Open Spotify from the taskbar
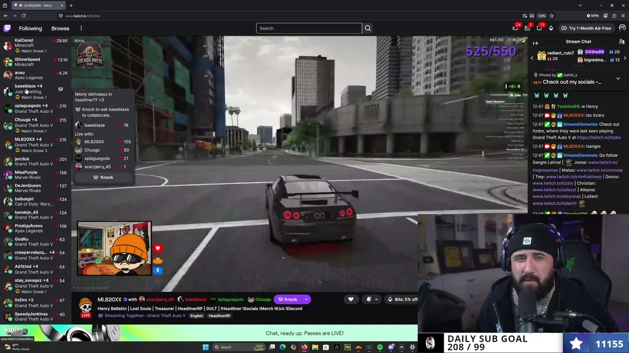 click(380, 347)
